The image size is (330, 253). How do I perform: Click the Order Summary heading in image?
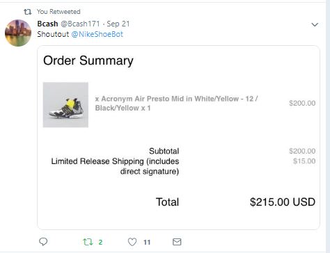point(88,60)
